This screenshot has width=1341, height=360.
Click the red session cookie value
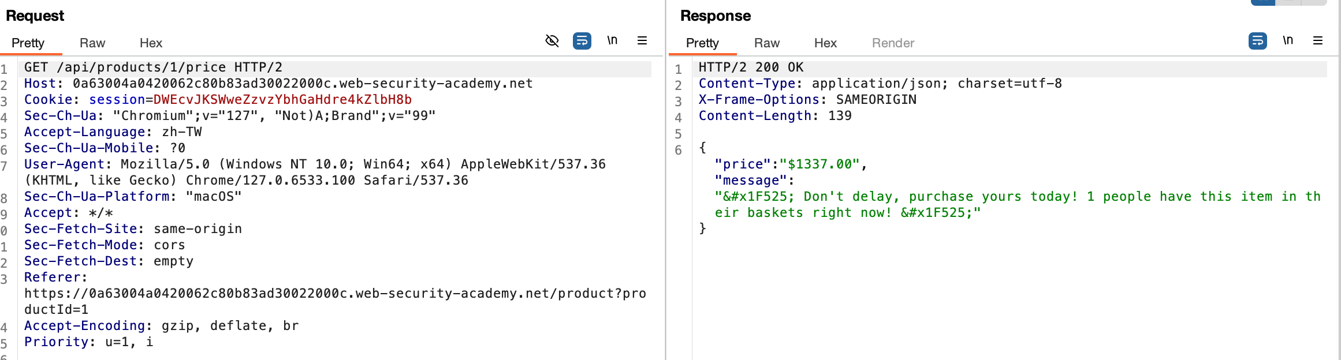282,100
